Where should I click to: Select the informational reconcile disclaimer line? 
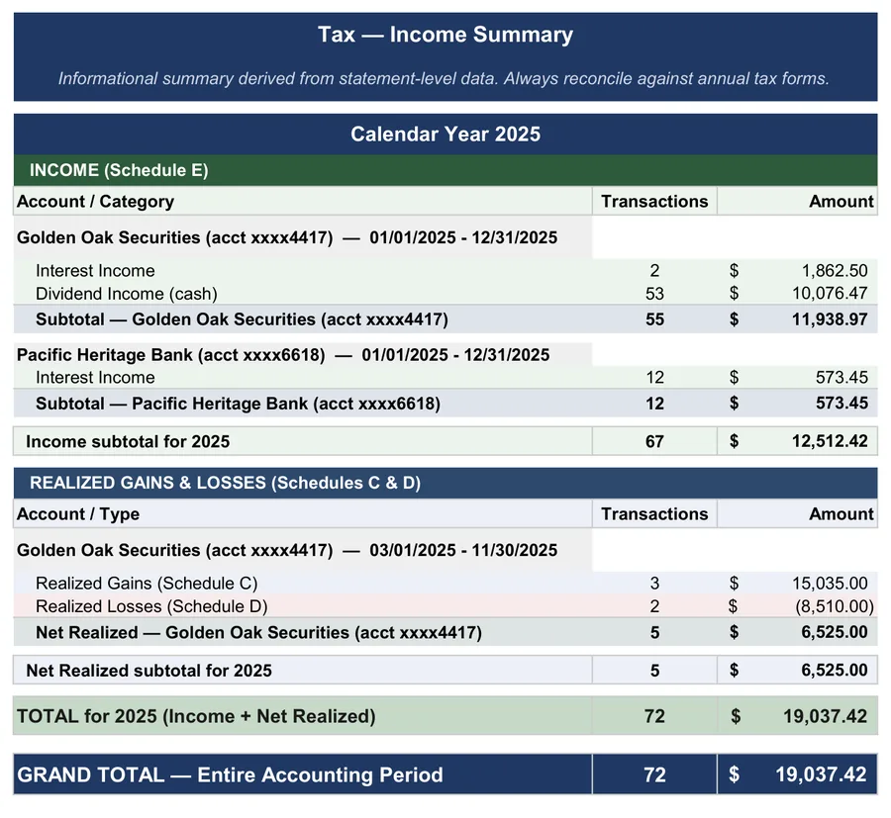point(444,78)
